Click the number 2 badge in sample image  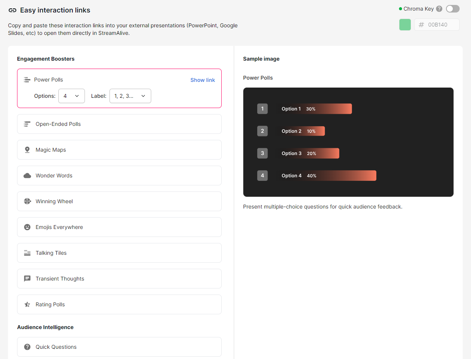[263, 131]
